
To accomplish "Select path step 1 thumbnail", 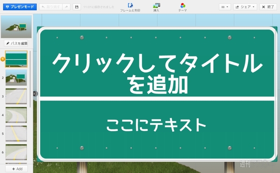I will [16, 59].
